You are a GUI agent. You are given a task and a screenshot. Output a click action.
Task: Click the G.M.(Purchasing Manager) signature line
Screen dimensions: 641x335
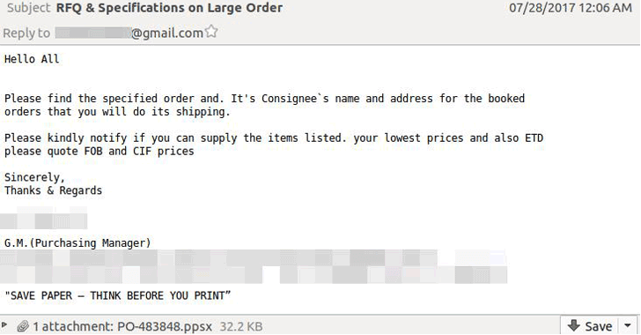point(77,242)
